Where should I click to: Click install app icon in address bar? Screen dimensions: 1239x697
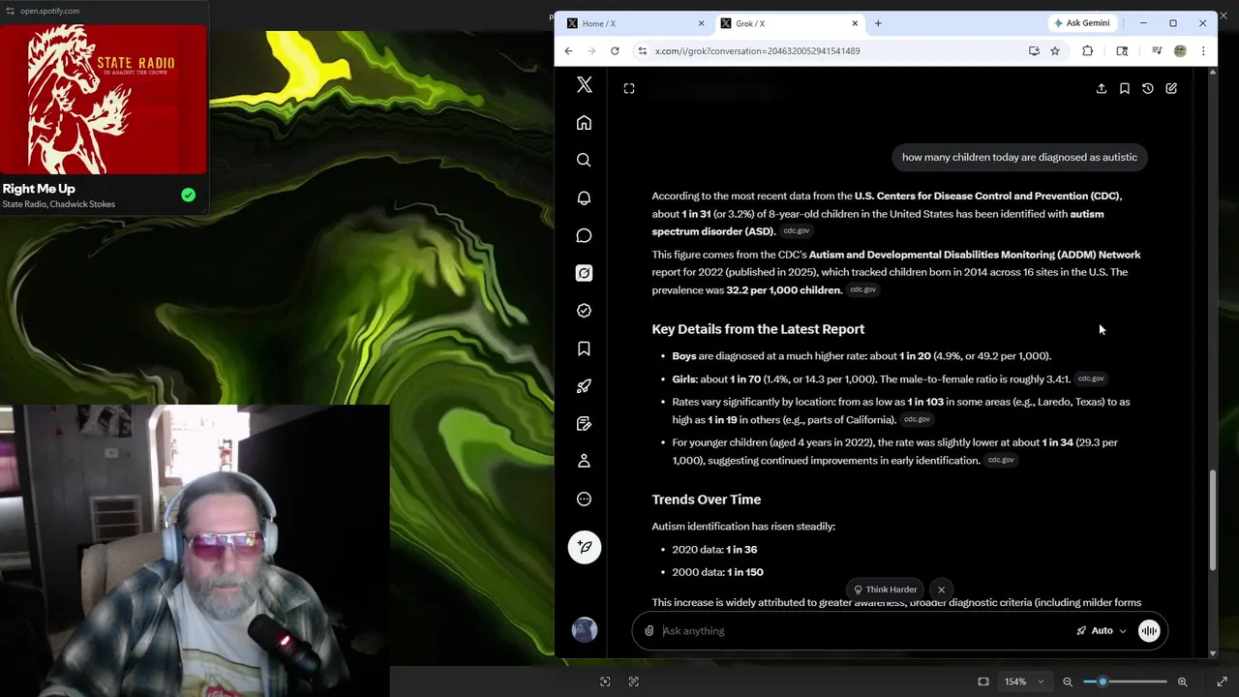(1034, 50)
